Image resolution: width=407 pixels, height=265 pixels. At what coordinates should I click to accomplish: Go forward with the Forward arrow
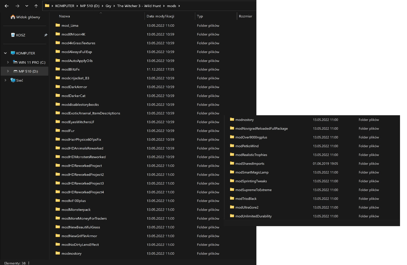[17, 6]
